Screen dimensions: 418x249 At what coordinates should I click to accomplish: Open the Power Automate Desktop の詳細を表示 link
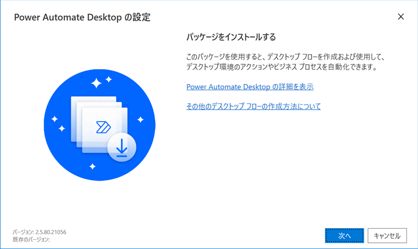click(250, 87)
